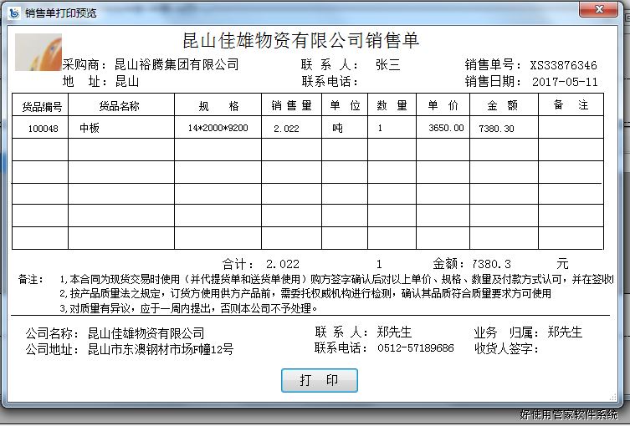The image size is (630, 426).
Task: Click the company logo image
Action: point(38,52)
